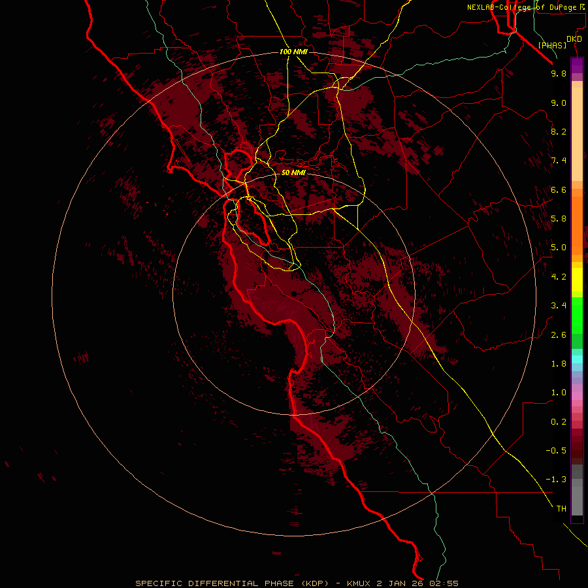The image size is (588, 588).
Task: Click the "1.8" legend value
Action: (559, 364)
